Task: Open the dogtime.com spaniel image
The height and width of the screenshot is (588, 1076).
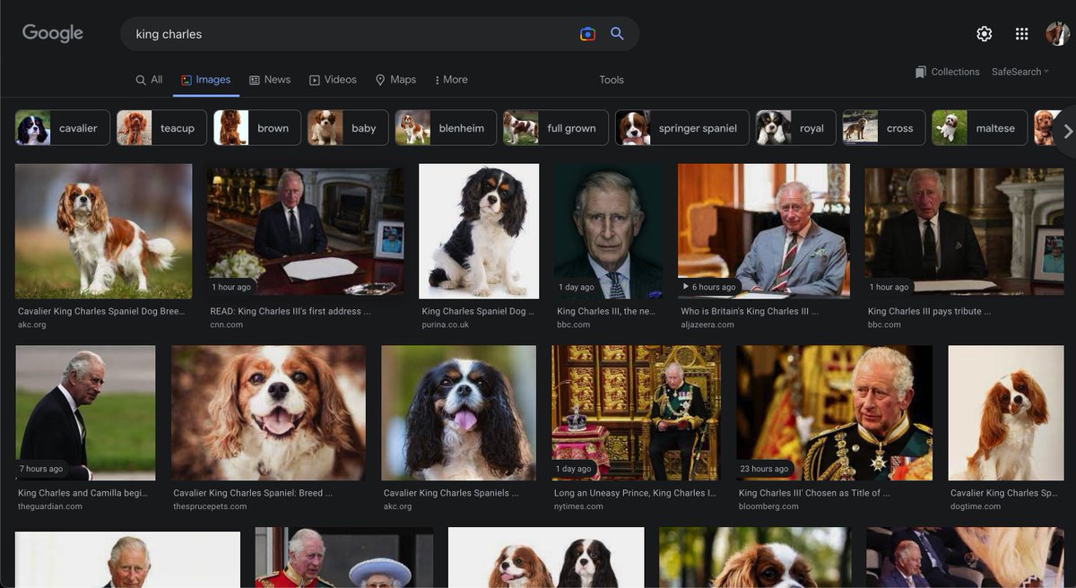Action: [1006, 413]
